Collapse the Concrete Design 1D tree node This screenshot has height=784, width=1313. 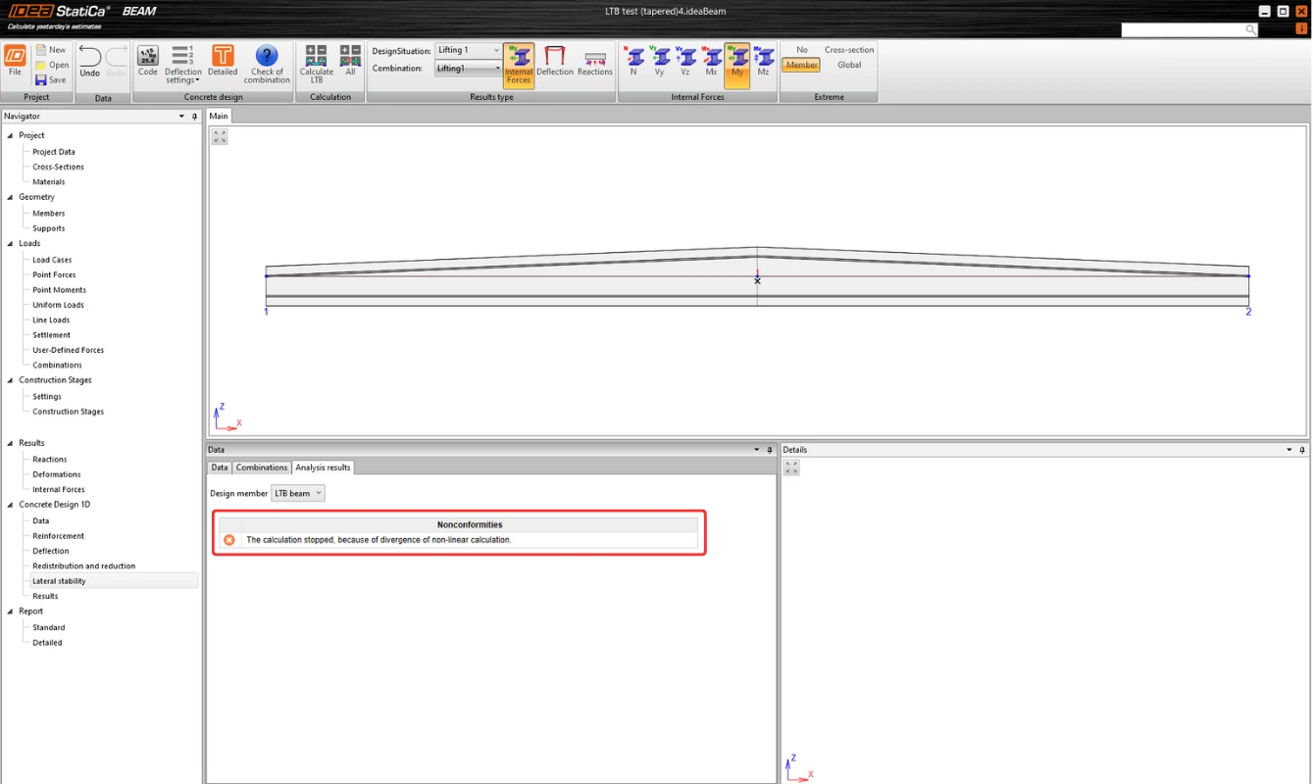tap(10, 505)
